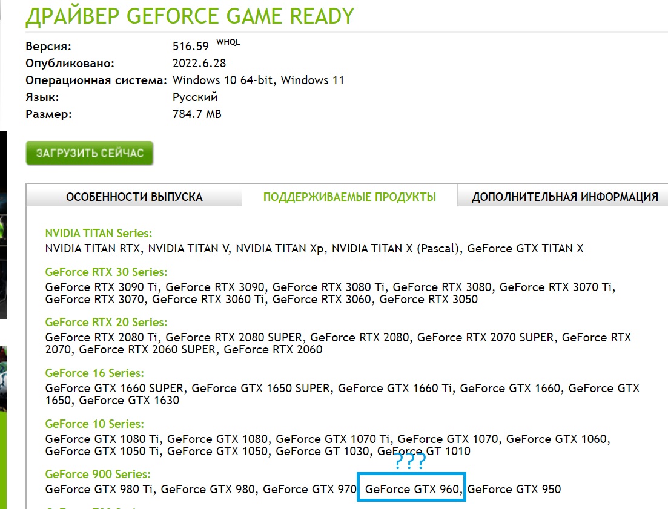Click the published date 2022.6.28

click(x=199, y=63)
